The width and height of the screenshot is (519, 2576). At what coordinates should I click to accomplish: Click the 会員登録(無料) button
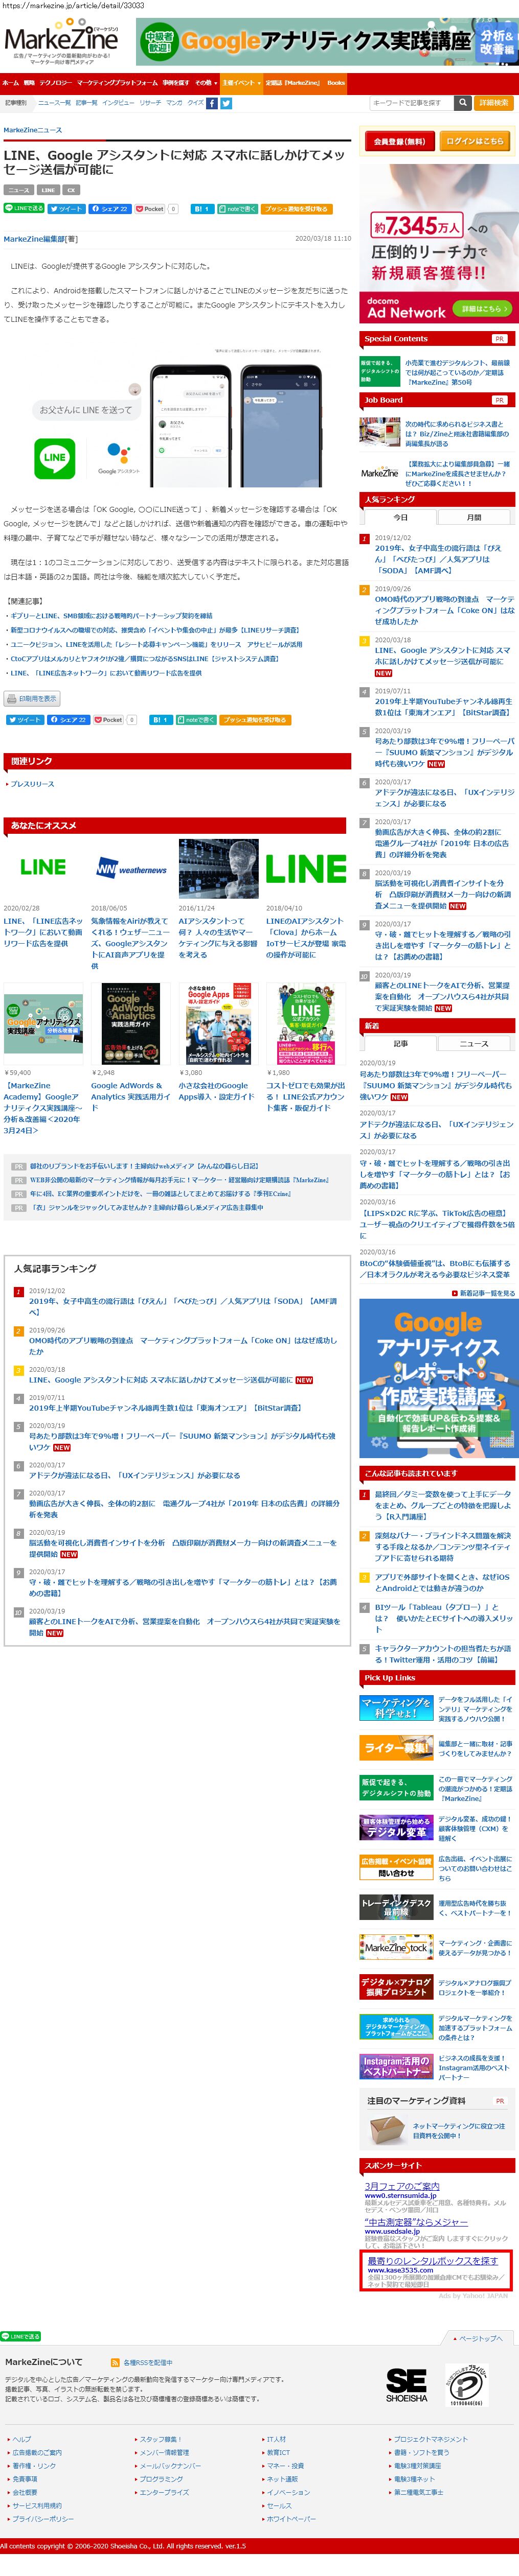tap(399, 141)
